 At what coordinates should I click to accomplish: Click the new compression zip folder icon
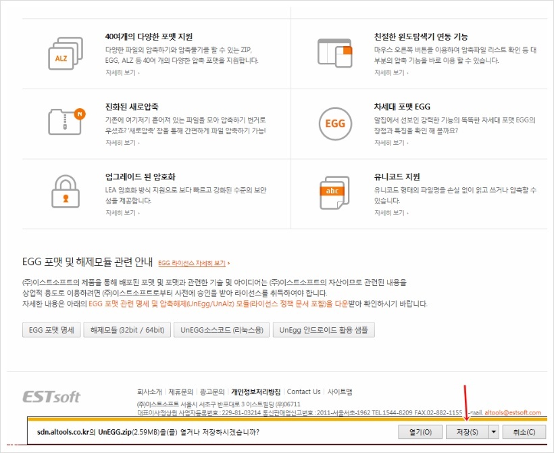[67, 121]
